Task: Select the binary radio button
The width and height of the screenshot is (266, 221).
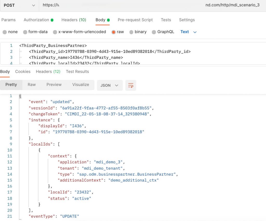Action: click(131, 32)
